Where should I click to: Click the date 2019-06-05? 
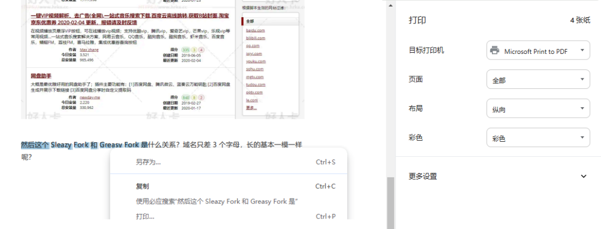[x=191, y=55]
